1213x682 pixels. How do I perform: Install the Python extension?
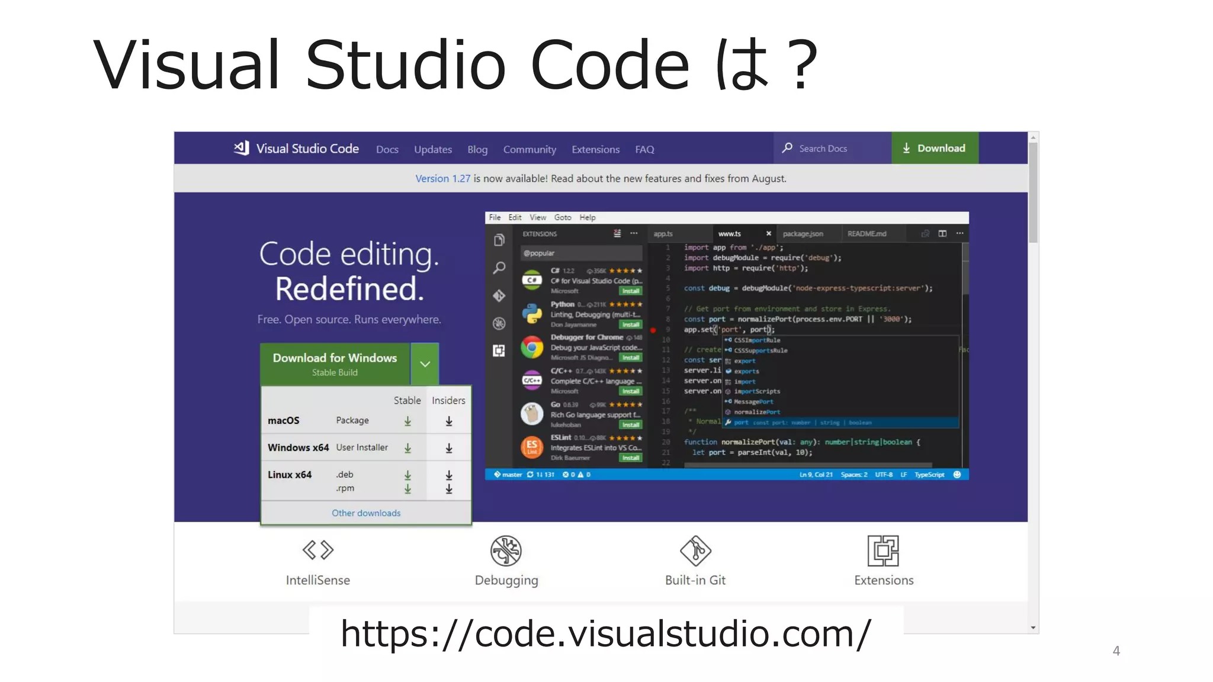[631, 324]
